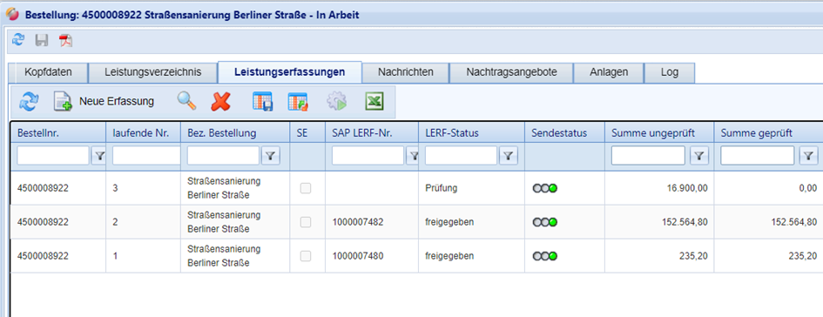Open the filter dropdown for Bestellnr. column
Image resolution: width=823 pixels, height=317 pixels.
98,155
